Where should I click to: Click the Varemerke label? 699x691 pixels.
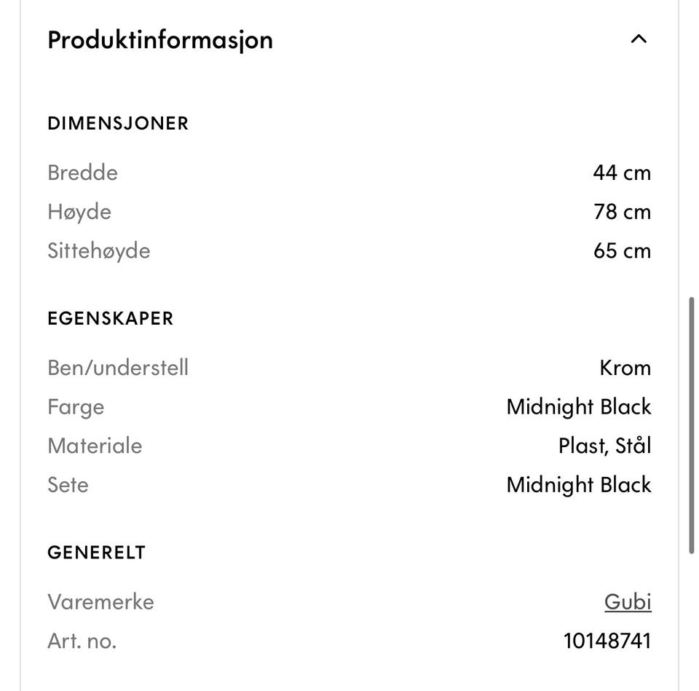pyautogui.click(x=100, y=602)
